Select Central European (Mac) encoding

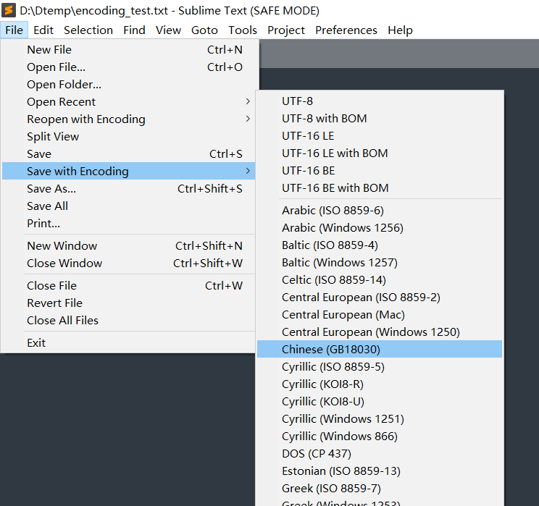(380, 315)
